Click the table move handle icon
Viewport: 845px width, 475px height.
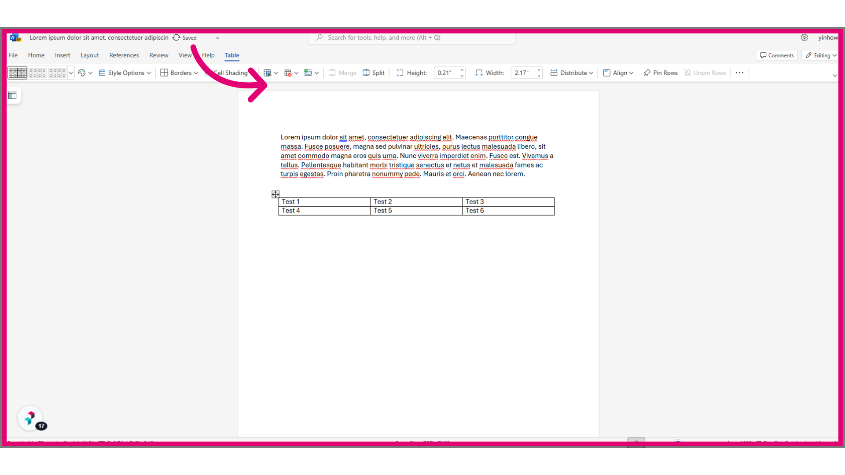coord(276,194)
